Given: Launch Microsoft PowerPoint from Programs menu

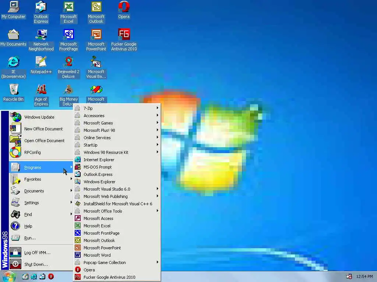Looking at the screenshot, I should (x=117, y=248).
